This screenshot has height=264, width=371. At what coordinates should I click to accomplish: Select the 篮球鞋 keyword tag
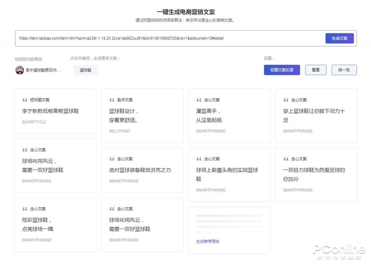(85, 70)
